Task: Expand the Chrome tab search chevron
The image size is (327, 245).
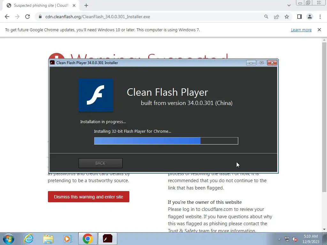Action: click(289, 6)
